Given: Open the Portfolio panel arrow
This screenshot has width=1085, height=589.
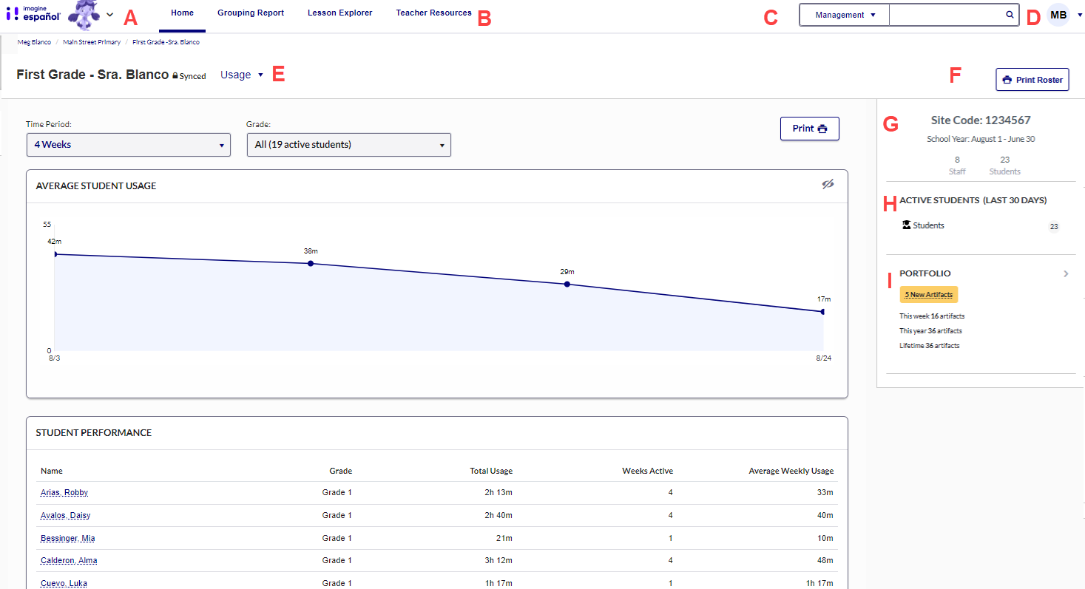Looking at the screenshot, I should [1066, 273].
